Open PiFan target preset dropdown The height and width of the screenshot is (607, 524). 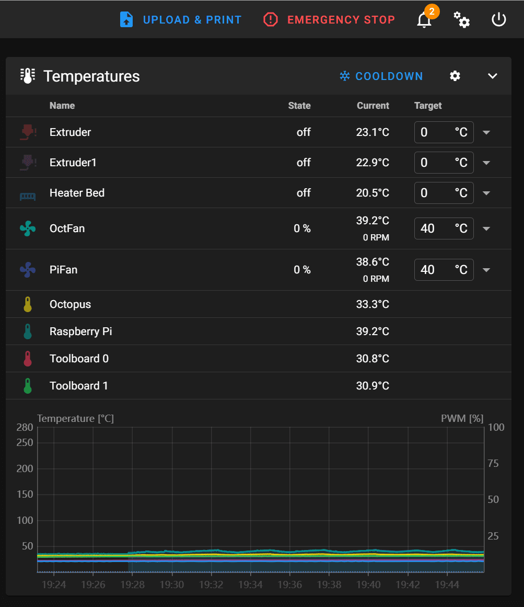(486, 270)
